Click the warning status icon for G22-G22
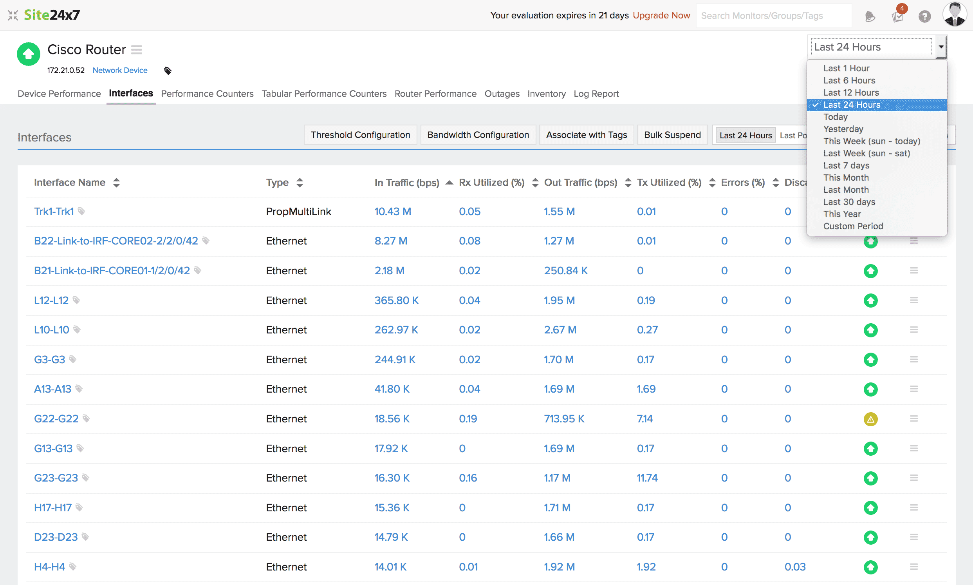 click(x=870, y=419)
